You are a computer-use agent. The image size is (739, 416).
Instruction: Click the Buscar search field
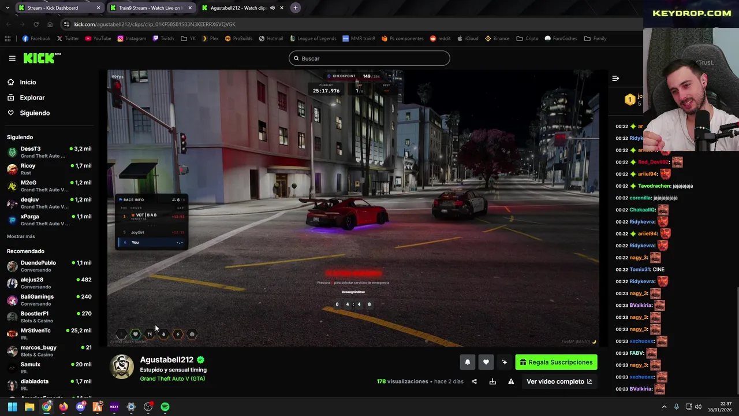click(x=369, y=58)
